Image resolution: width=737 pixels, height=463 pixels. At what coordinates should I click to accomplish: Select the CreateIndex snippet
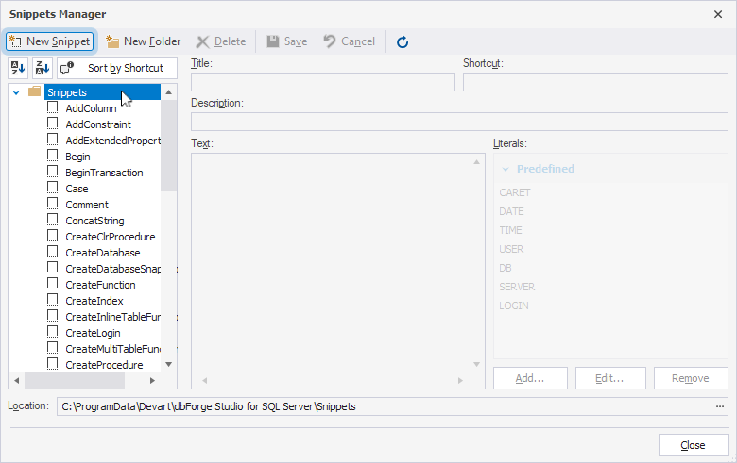point(94,301)
